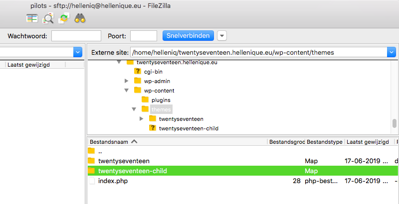Select twentyseventeen.hellenique.eu in the tree
The image size is (399, 204).
point(177,62)
